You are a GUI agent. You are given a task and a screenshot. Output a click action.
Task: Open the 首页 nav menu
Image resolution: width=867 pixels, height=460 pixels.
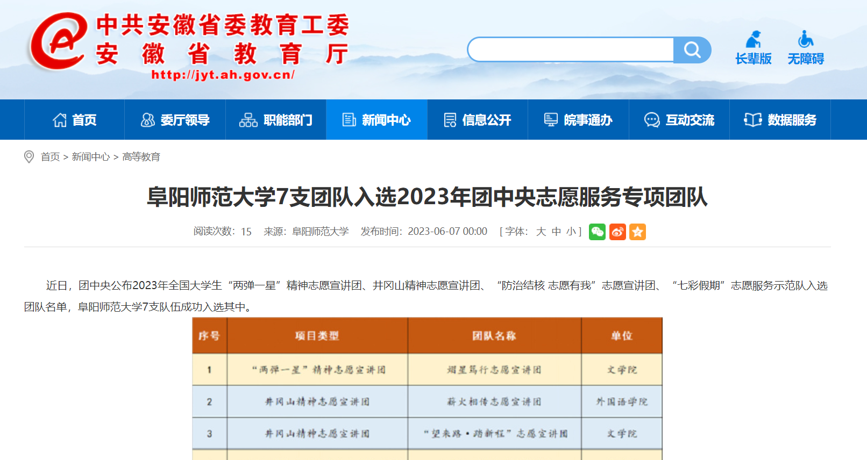75,120
